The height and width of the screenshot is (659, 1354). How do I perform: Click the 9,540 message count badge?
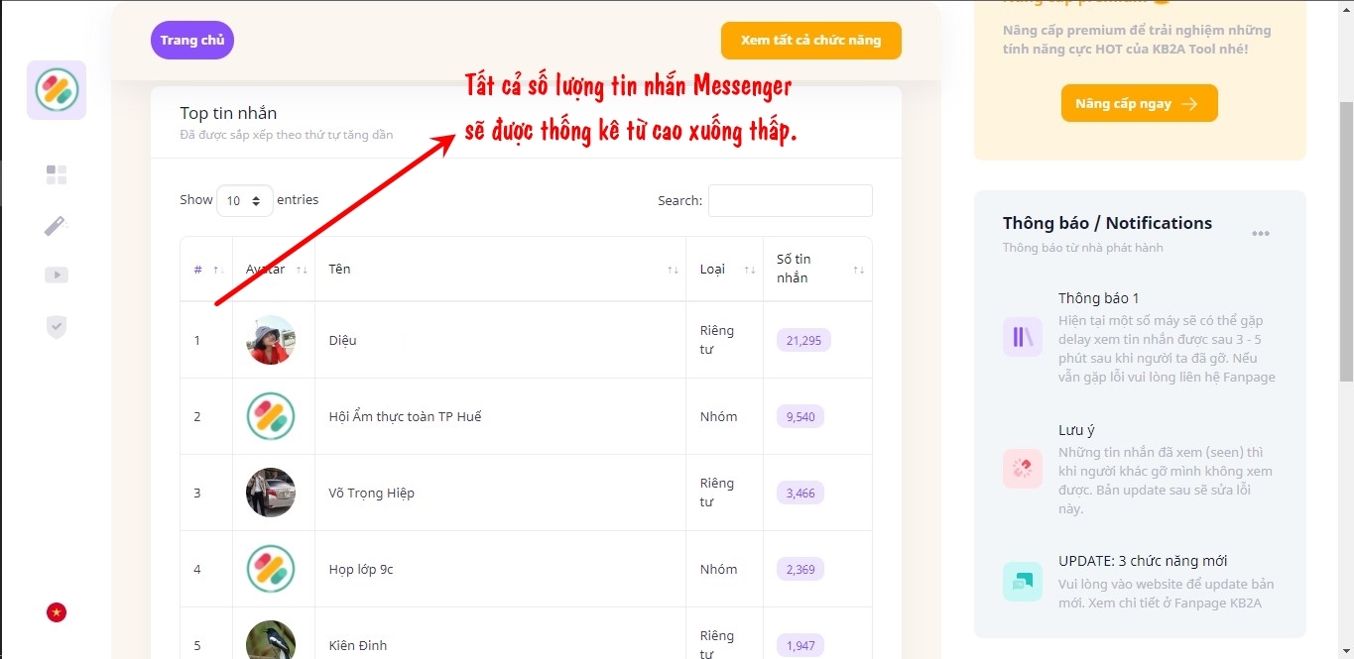point(800,416)
